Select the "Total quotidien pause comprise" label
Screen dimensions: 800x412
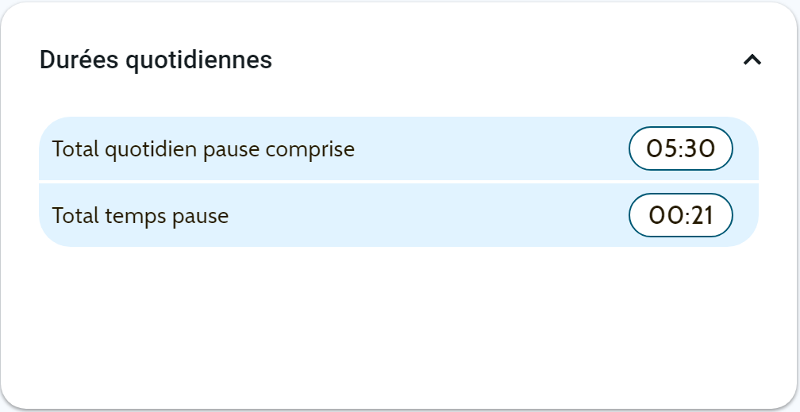coord(203,149)
